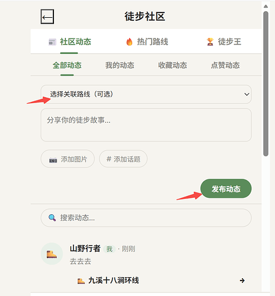Viewport: 275px width, 296px height.
Task: Show the 收藏动态 sub-tab
Action: (x=172, y=65)
